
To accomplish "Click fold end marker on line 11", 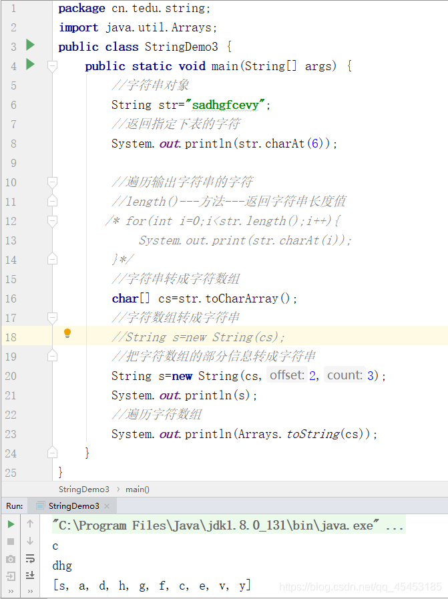I will coord(52,201).
